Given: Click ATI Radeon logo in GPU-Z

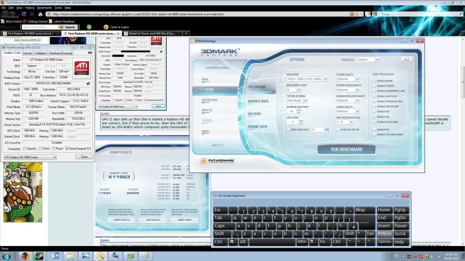Looking at the screenshot, I should 82,68.
